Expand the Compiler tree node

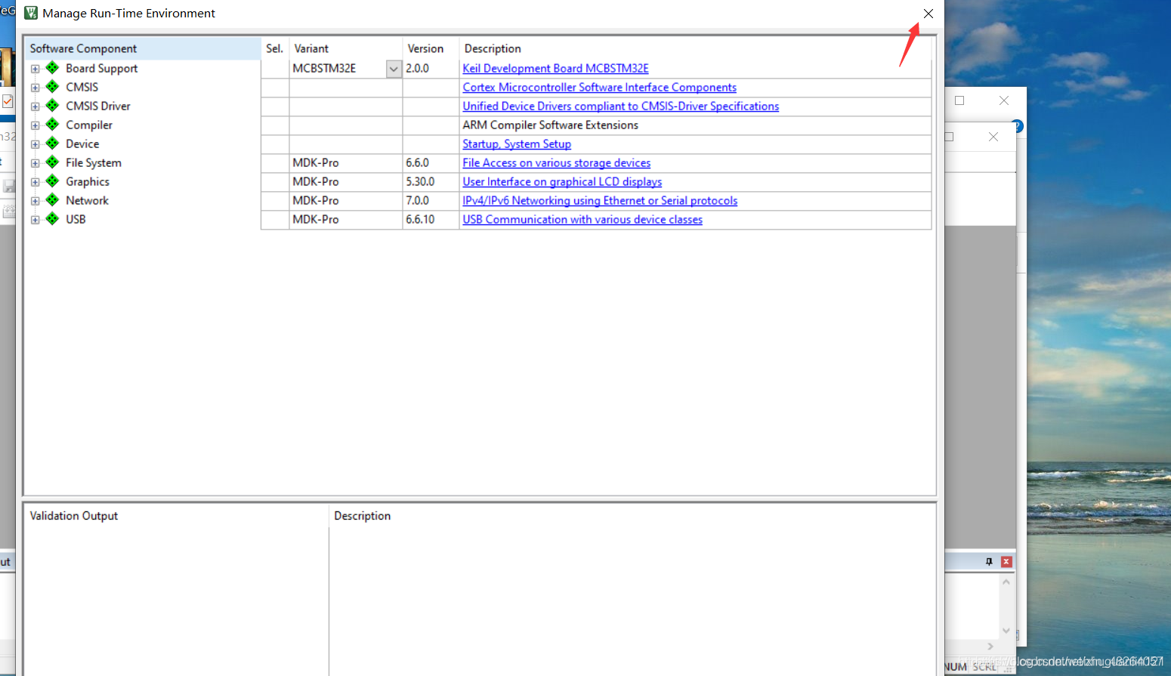pos(35,125)
